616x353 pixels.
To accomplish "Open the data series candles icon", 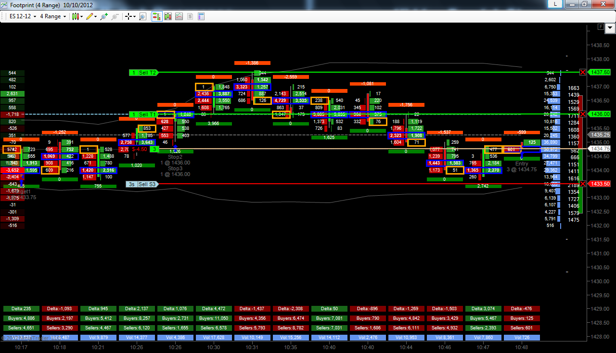I will tap(168, 16).
